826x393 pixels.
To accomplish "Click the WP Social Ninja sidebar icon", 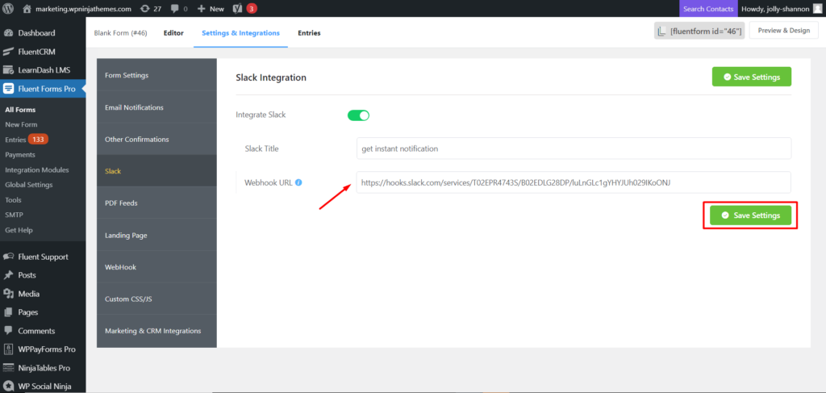I will click(8, 387).
